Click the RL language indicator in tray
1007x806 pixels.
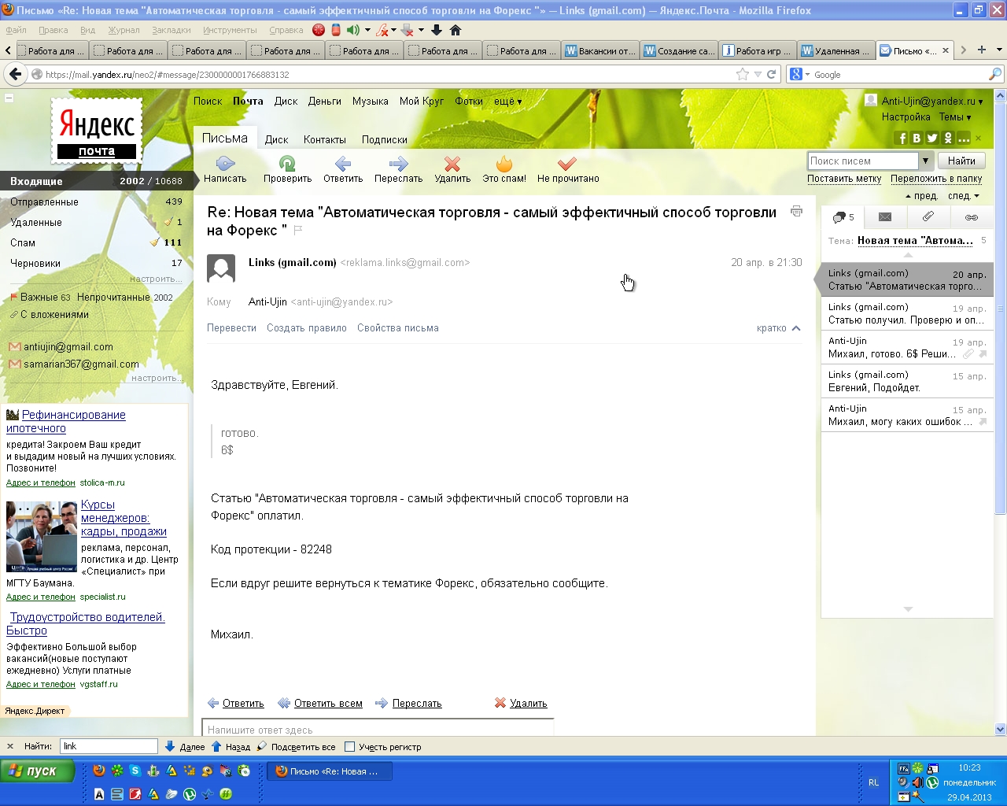click(873, 782)
